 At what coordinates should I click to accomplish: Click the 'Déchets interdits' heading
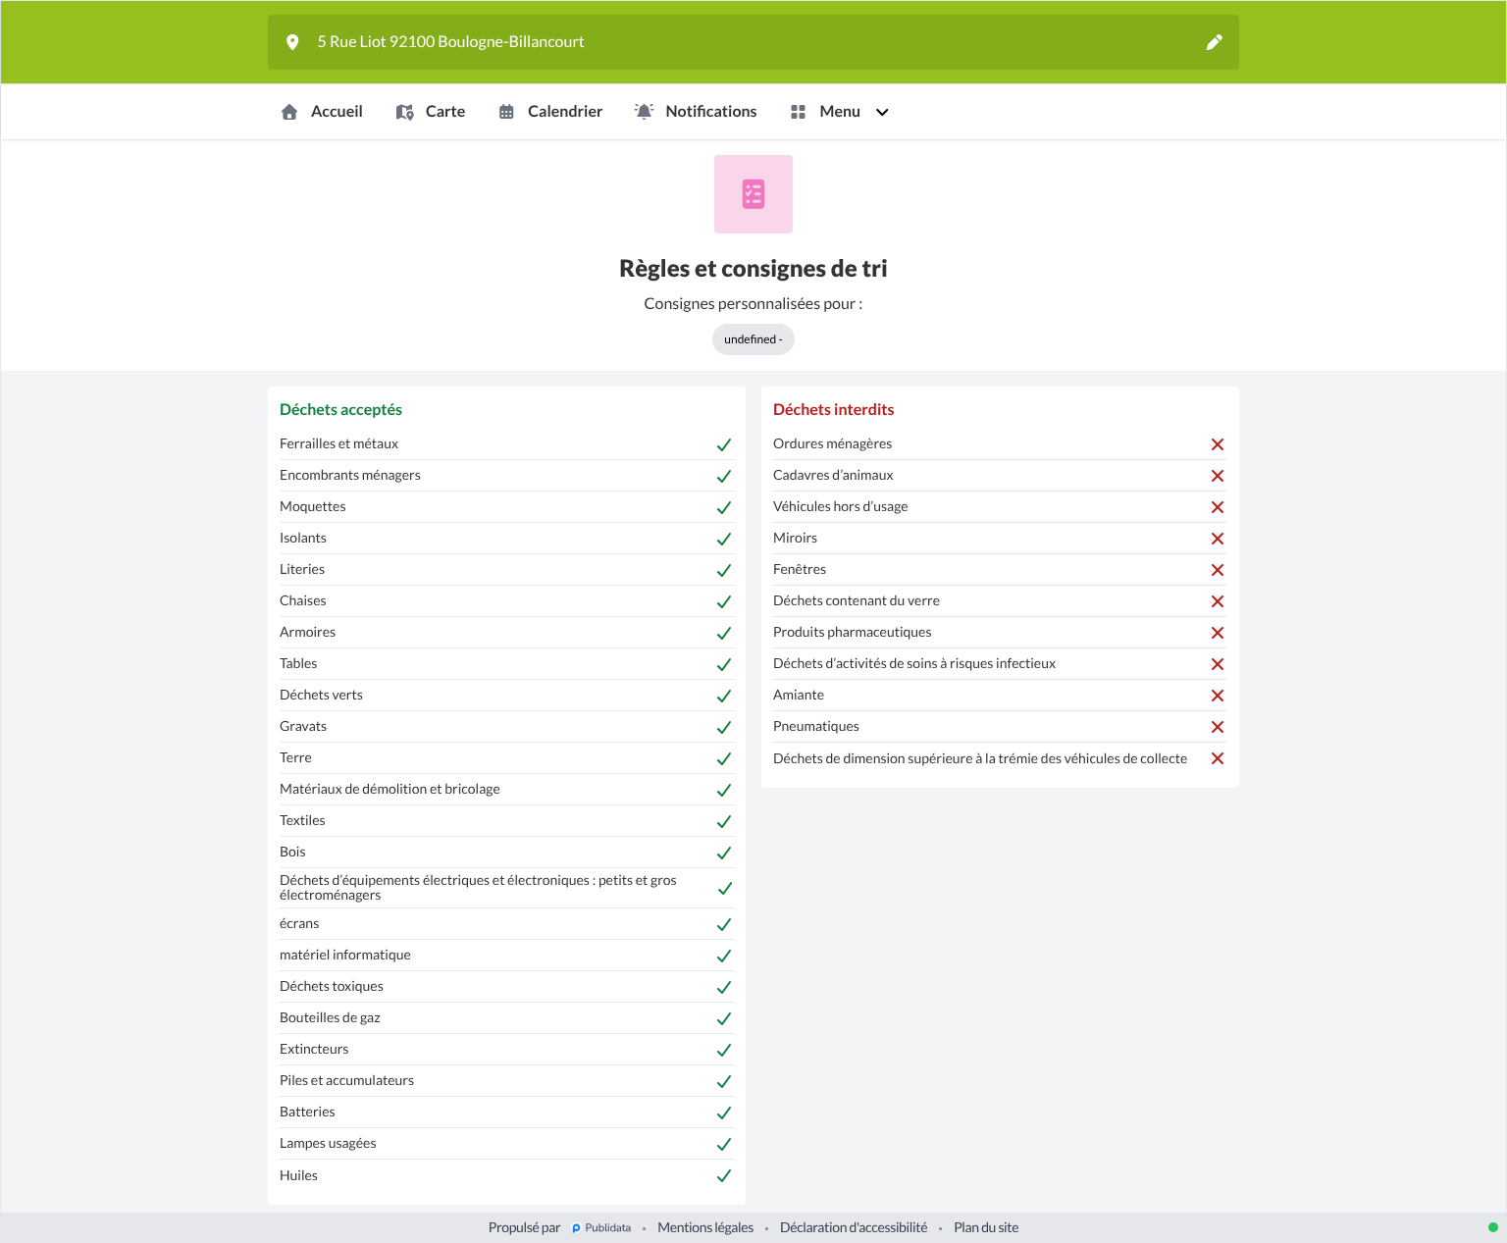coord(834,409)
